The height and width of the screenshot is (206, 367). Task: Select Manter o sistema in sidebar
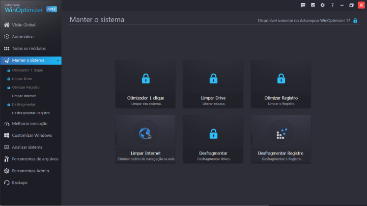coord(31,60)
